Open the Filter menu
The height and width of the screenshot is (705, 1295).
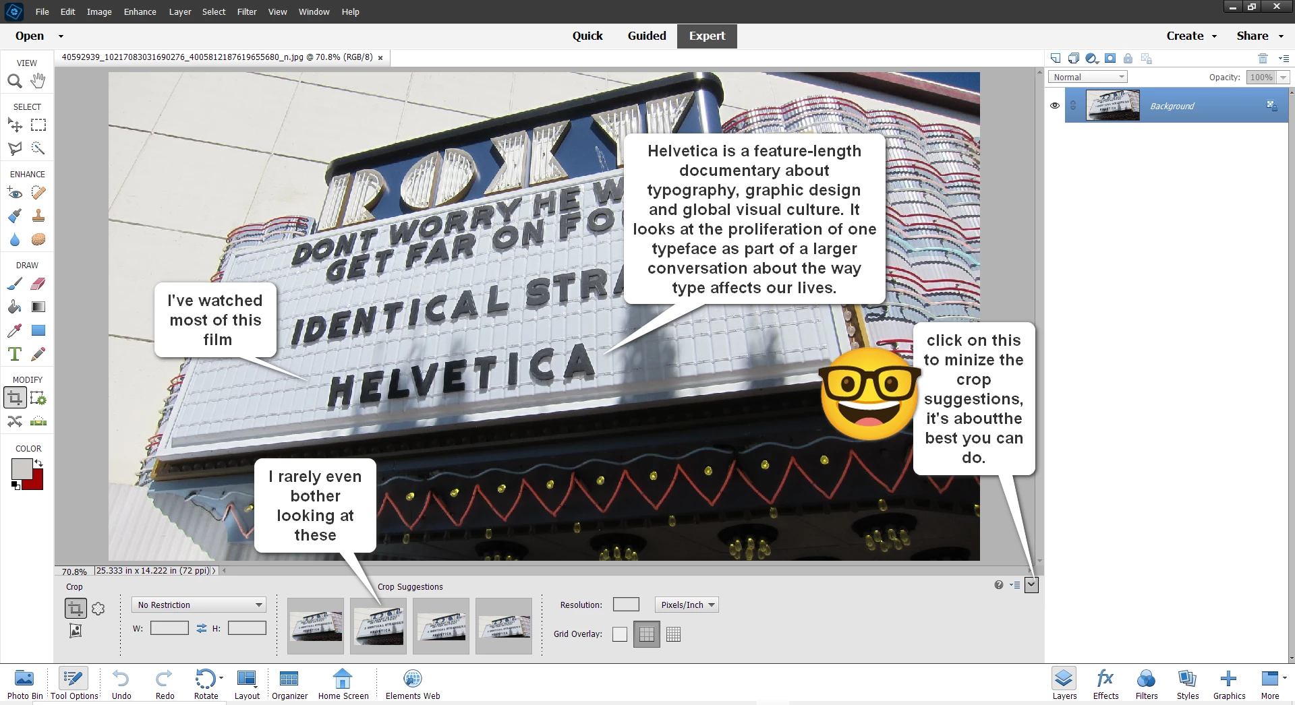(247, 12)
